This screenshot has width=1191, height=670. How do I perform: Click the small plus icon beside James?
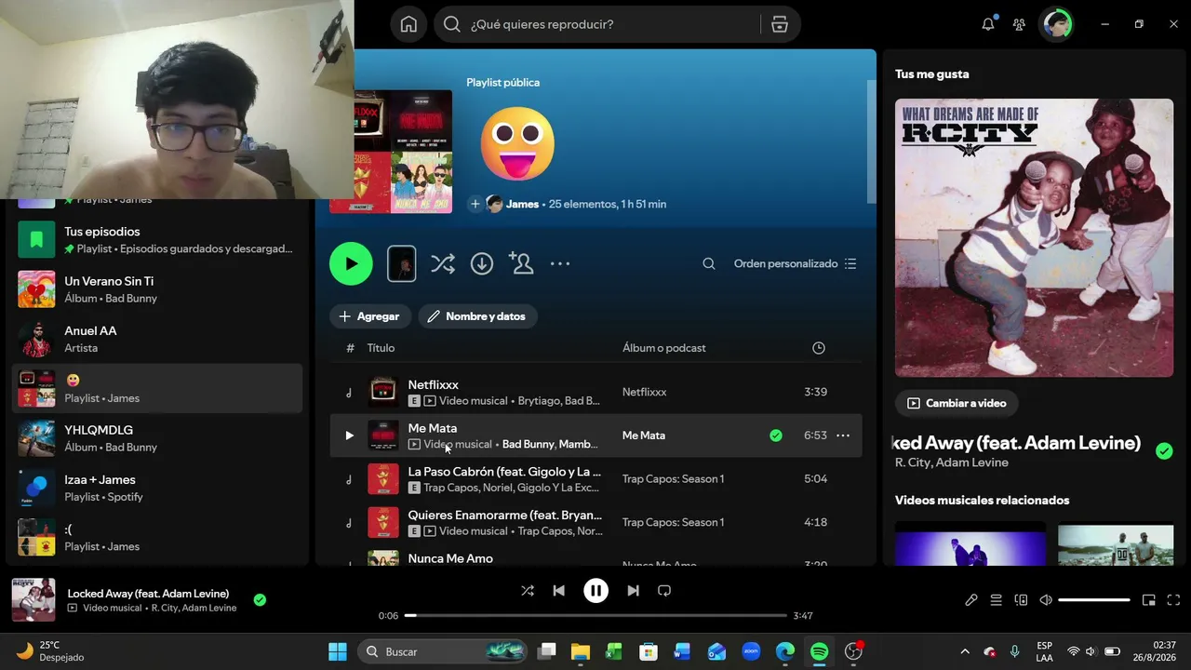(475, 204)
